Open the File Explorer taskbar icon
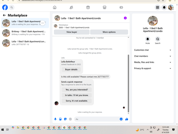Screen dimensions: 178x134 tap(18, 128)
